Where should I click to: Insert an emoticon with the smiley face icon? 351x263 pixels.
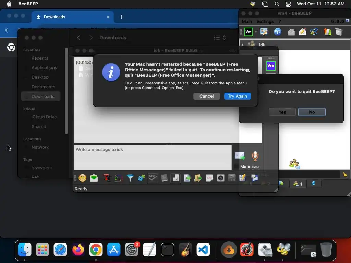pos(82,178)
